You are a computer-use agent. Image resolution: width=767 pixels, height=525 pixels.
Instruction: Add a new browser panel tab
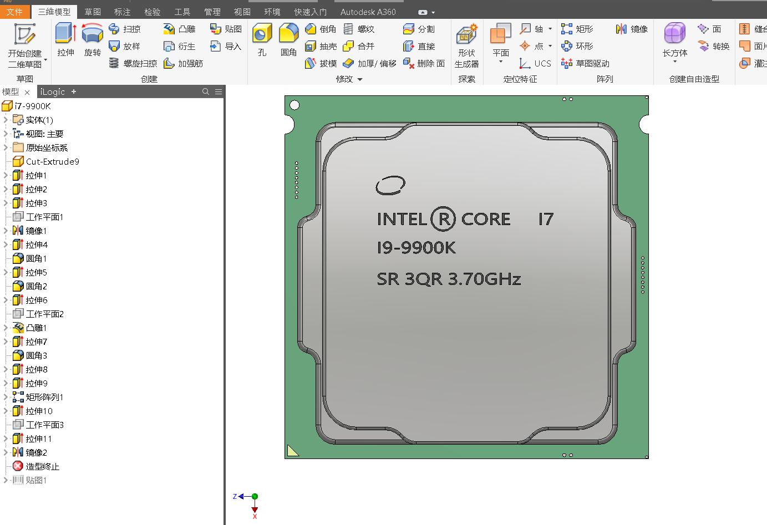(x=74, y=91)
